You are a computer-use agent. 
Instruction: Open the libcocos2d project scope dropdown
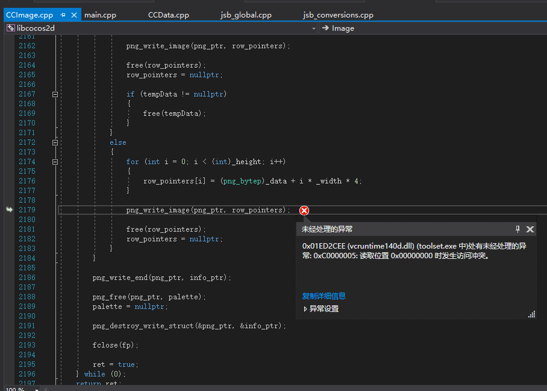314,28
